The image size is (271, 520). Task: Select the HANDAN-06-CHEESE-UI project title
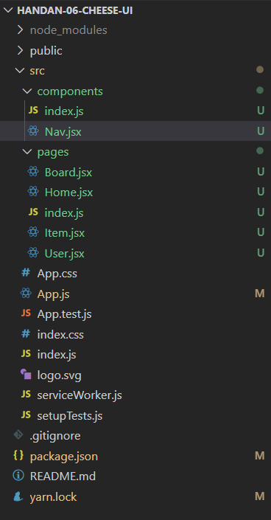(x=75, y=10)
